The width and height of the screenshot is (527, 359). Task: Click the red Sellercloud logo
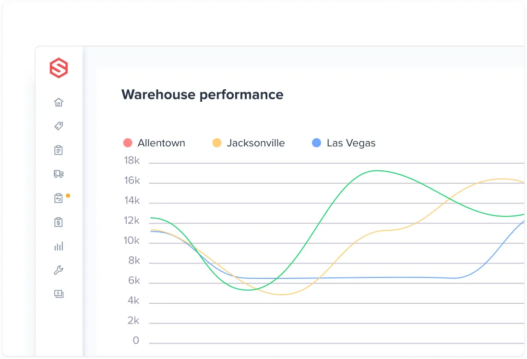click(x=59, y=68)
